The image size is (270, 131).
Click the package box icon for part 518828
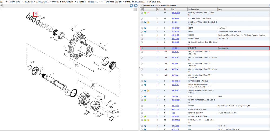148,22
